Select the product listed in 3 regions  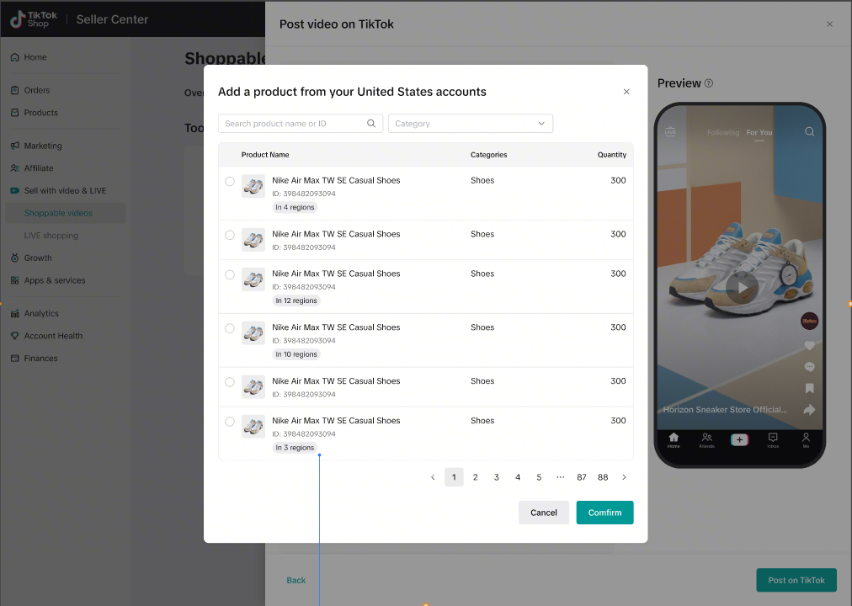230,422
